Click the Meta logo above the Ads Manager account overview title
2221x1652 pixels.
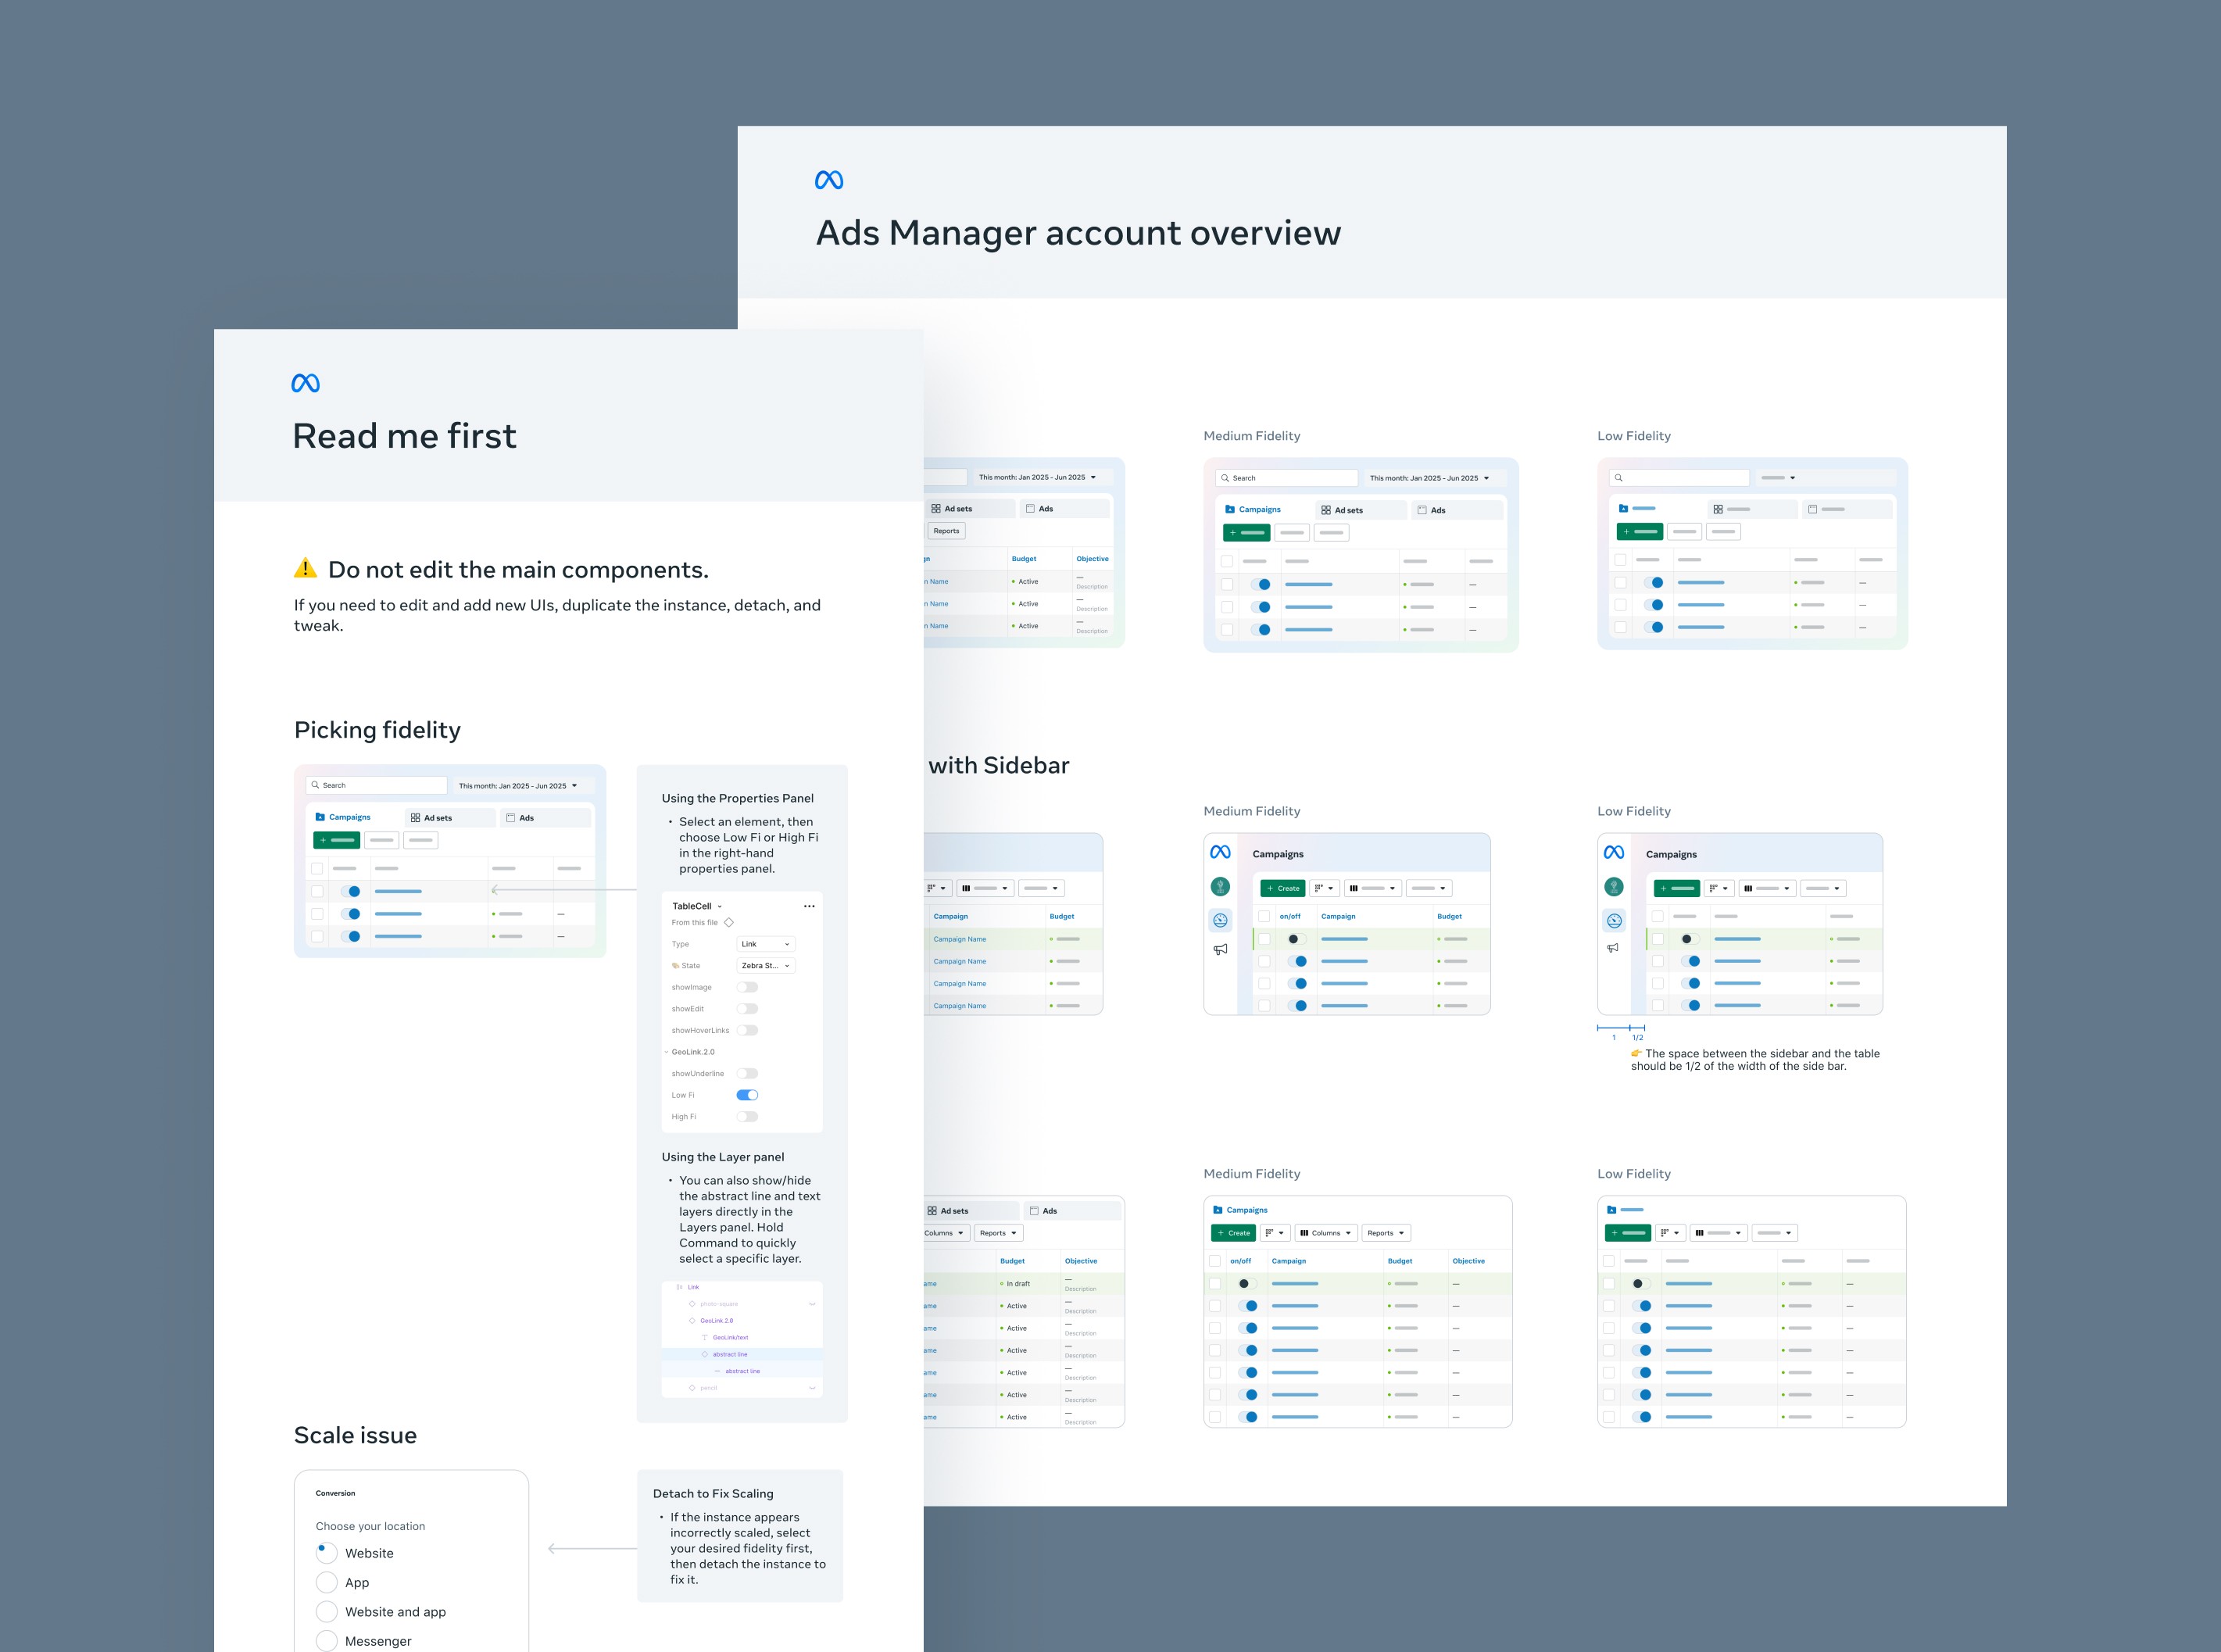(829, 180)
